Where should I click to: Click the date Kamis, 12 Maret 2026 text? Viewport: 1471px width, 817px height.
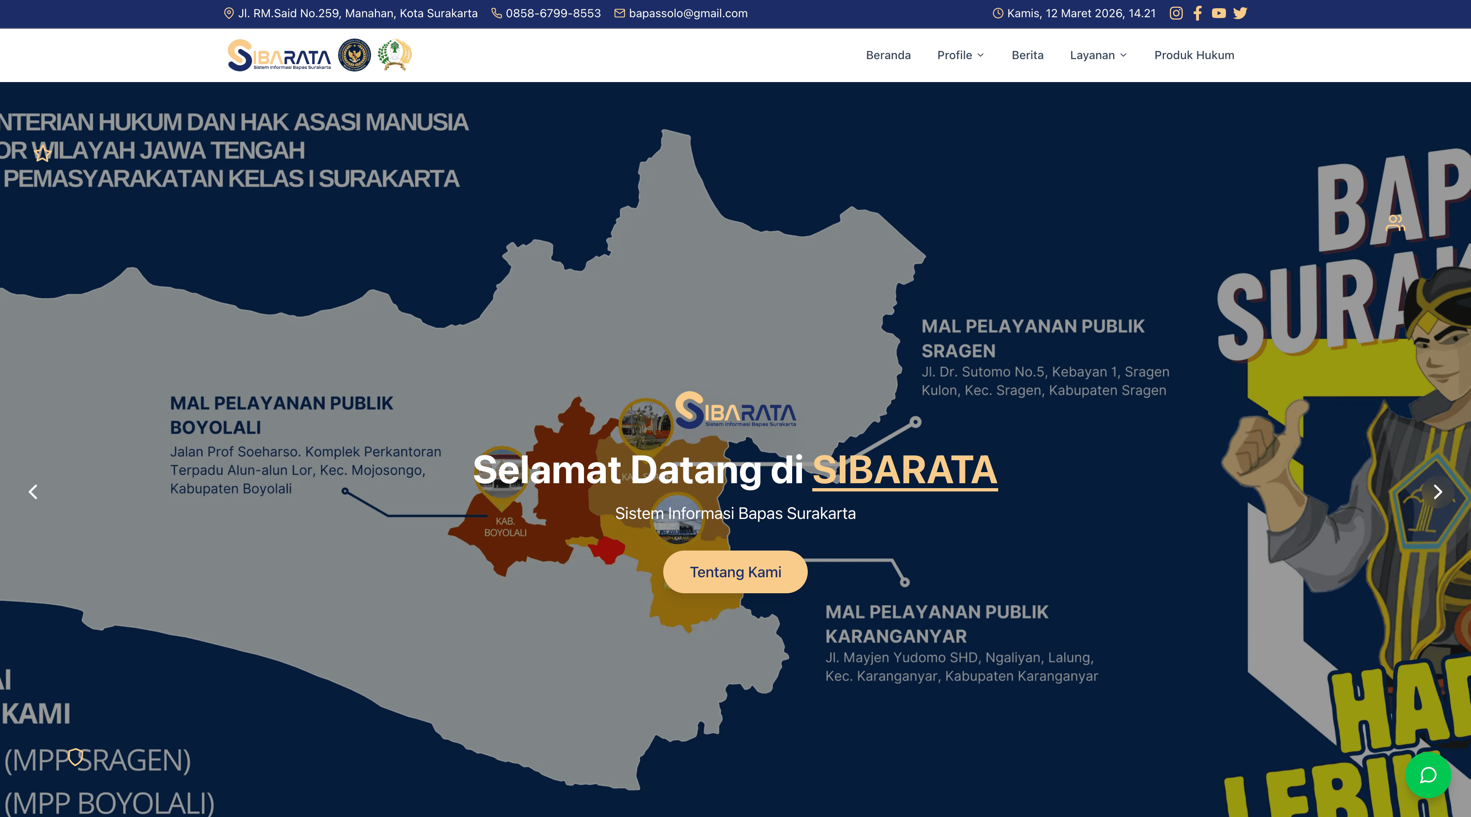point(1081,13)
